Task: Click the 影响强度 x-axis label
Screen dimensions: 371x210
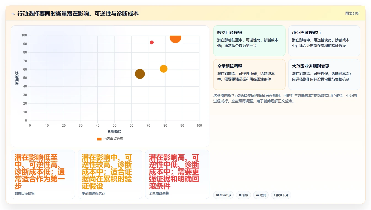Action: pyautogui.click(x=114, y=131)
